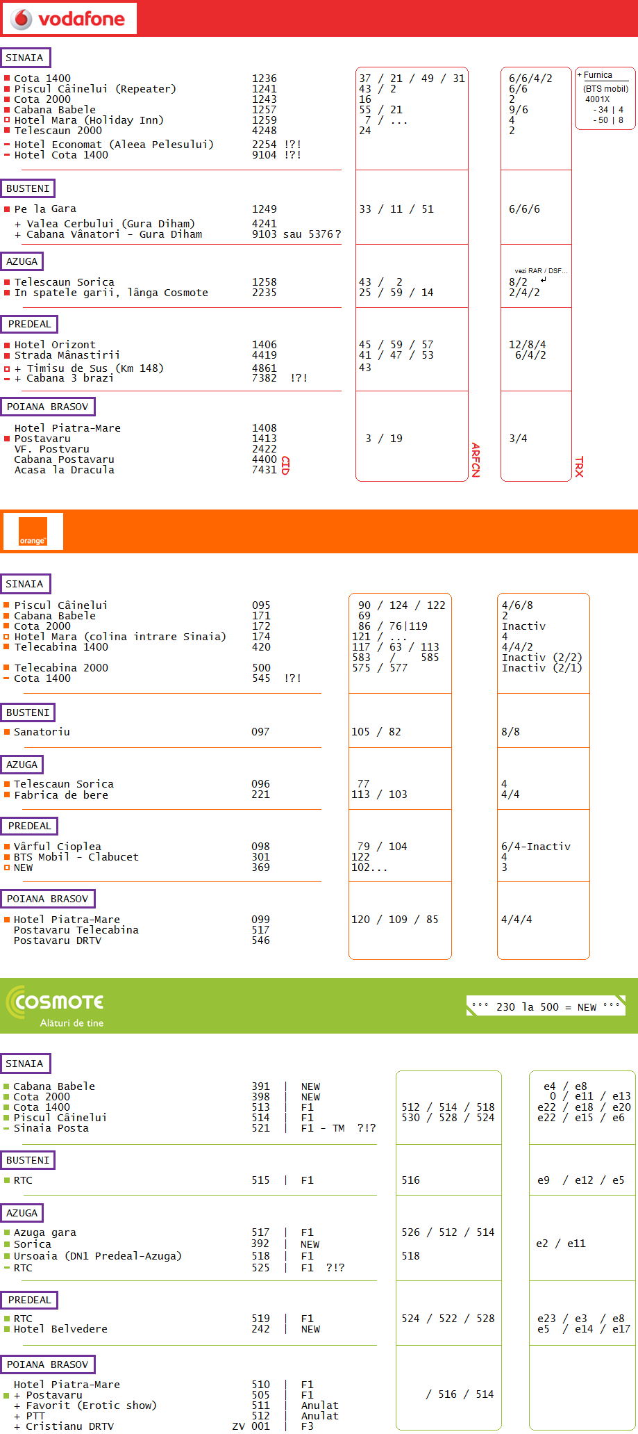Click 'Cabana Vânatori - Gura Diham' entry
This screenshot has height=1434, width=638.
point(115,234)
